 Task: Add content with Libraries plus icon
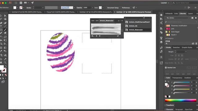coord(166,43)
